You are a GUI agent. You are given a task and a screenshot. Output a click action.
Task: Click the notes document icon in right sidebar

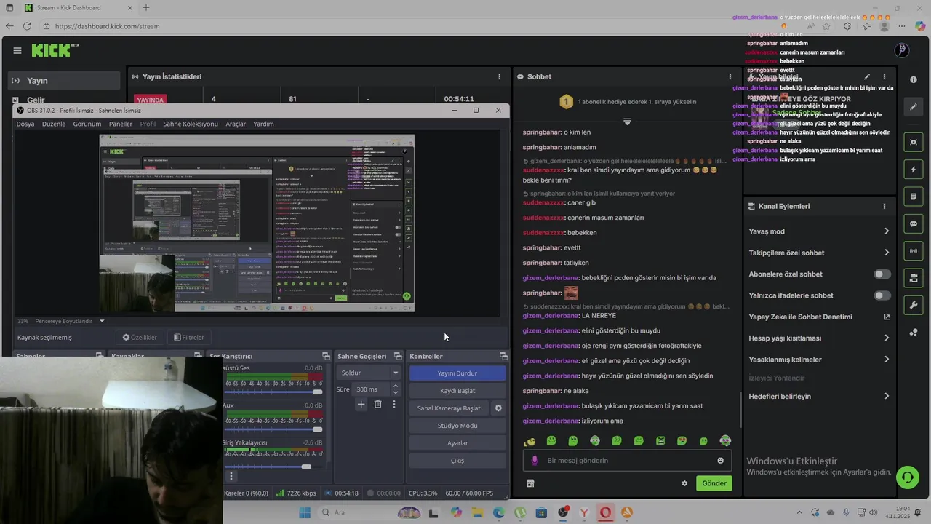(914, 196)
